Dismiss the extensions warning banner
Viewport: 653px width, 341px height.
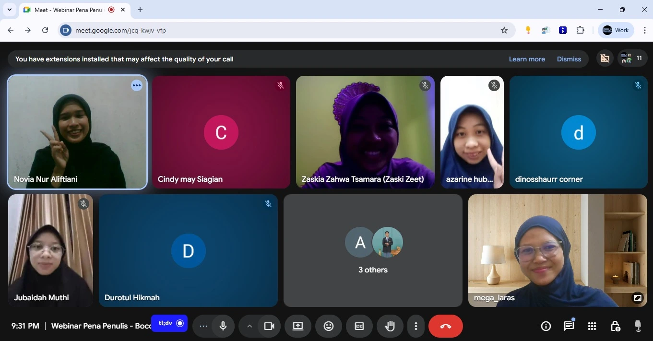(x=569, y=59)
